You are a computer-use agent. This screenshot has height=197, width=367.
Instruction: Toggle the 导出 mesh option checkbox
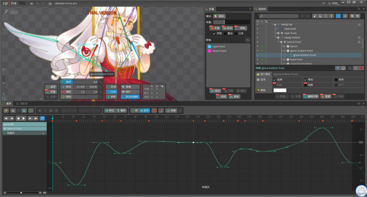(x=305, y=79)
